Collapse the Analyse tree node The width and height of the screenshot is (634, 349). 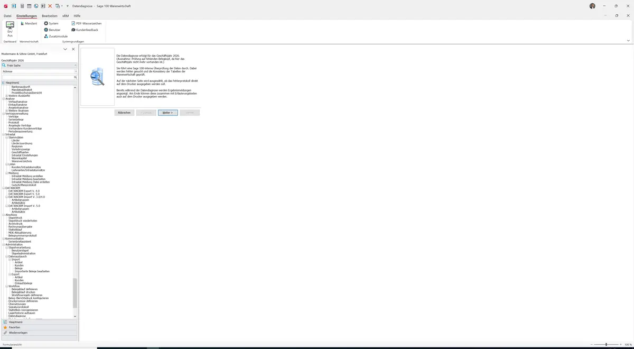click(4, 99)
